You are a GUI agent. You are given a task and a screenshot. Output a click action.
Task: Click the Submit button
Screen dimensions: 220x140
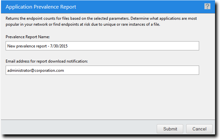click(170, 129)
